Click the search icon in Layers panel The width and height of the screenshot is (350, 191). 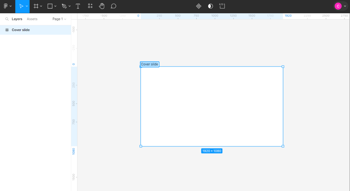7,19
